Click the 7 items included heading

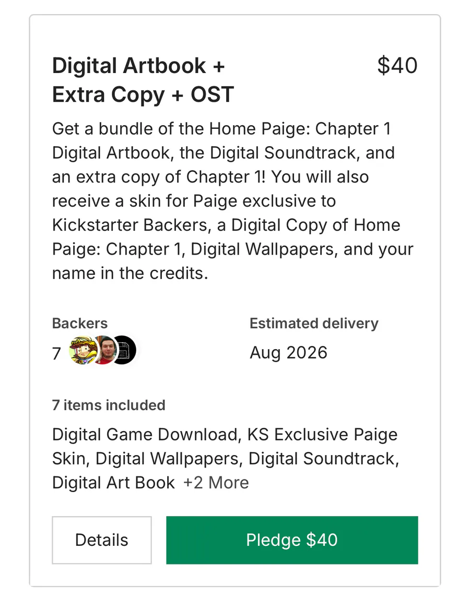(109, 405)
